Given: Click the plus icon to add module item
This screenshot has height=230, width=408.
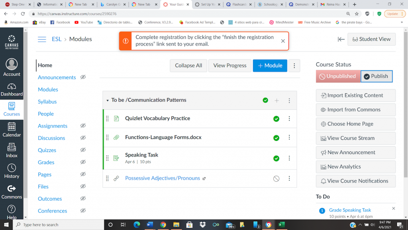Looking at the screenshot, I should (277, 100).
